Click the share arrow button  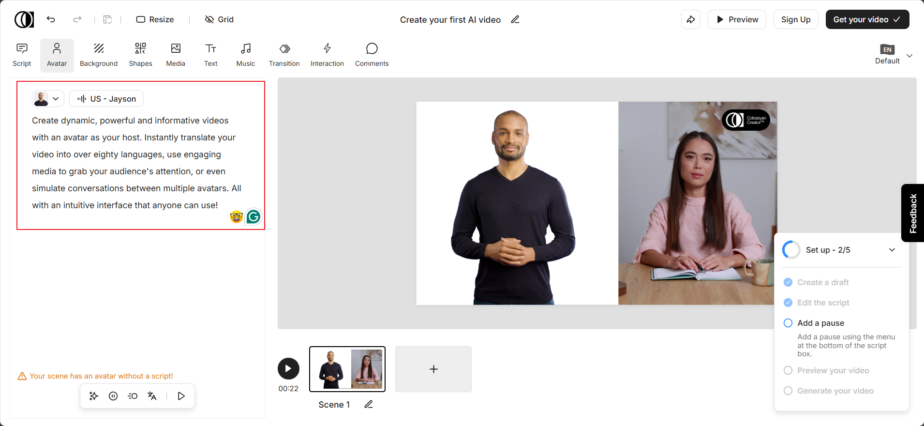tap(691, 19)
